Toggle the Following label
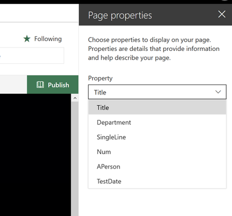The image size is (232, 216). click(x=48, y=39)
